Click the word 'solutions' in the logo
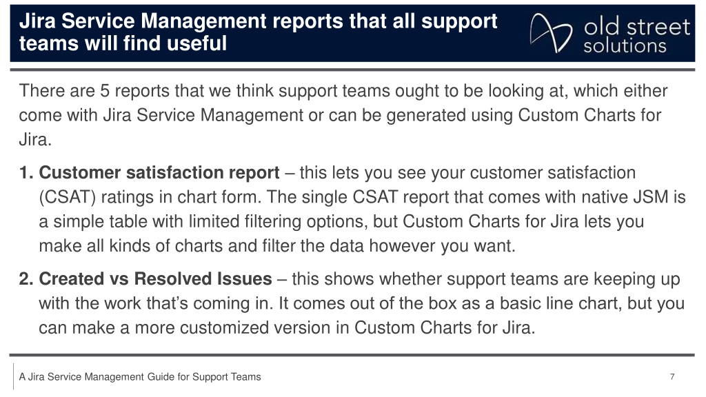 pos(625,46)
